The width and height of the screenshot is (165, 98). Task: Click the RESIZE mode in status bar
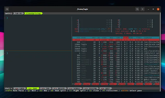click(59, 88)
